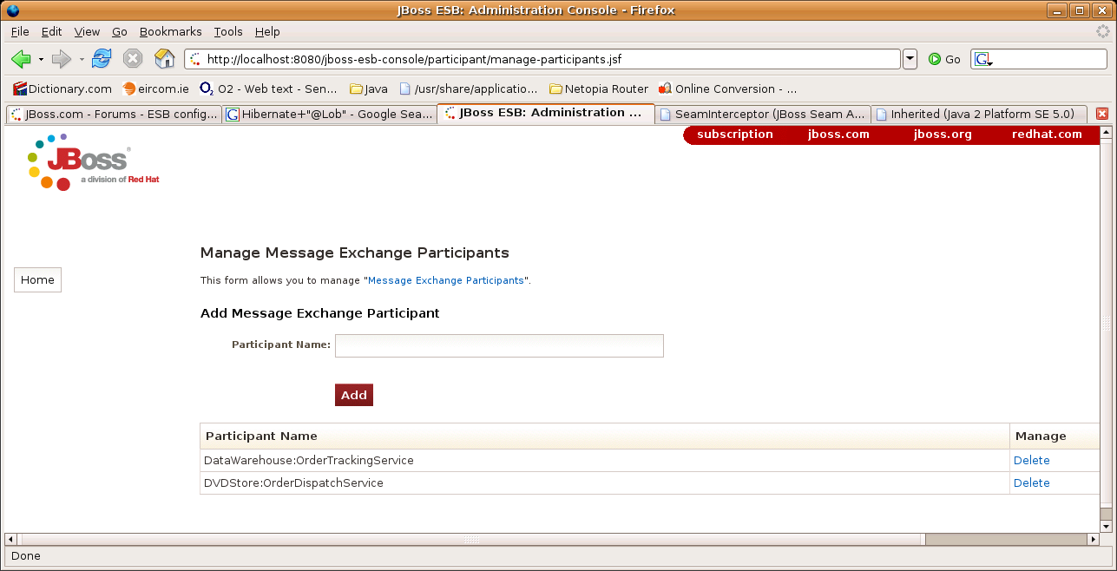Close the current tab with red X
This screenshot has height=571, width=1117.
pos(1102,114)
